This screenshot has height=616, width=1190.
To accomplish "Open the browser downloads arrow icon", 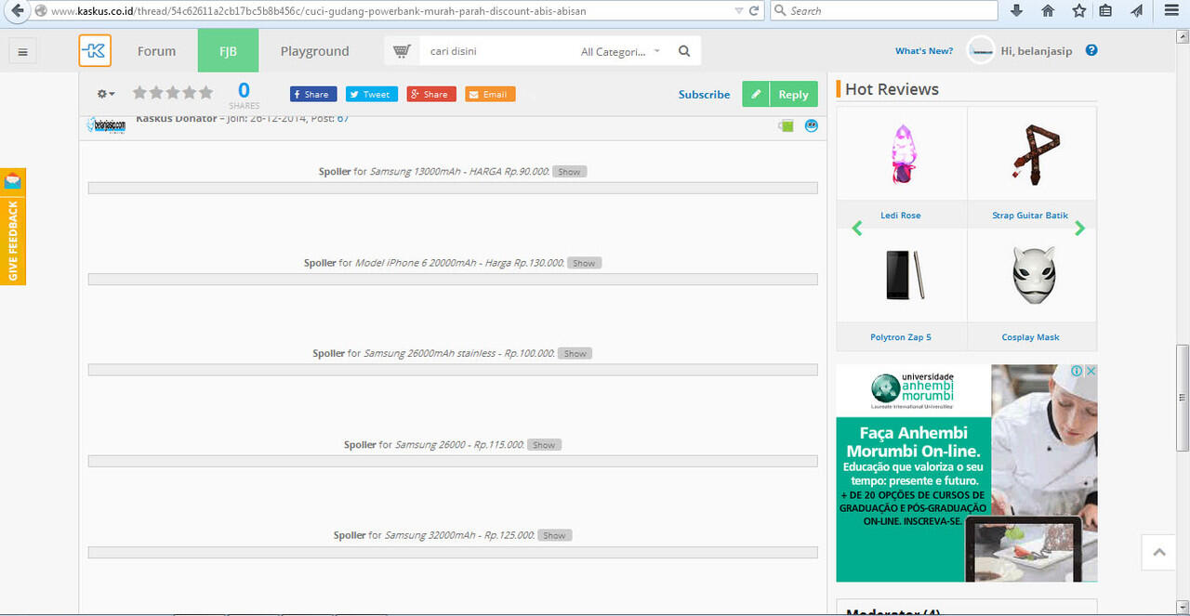I will (x=1016, y=11).
